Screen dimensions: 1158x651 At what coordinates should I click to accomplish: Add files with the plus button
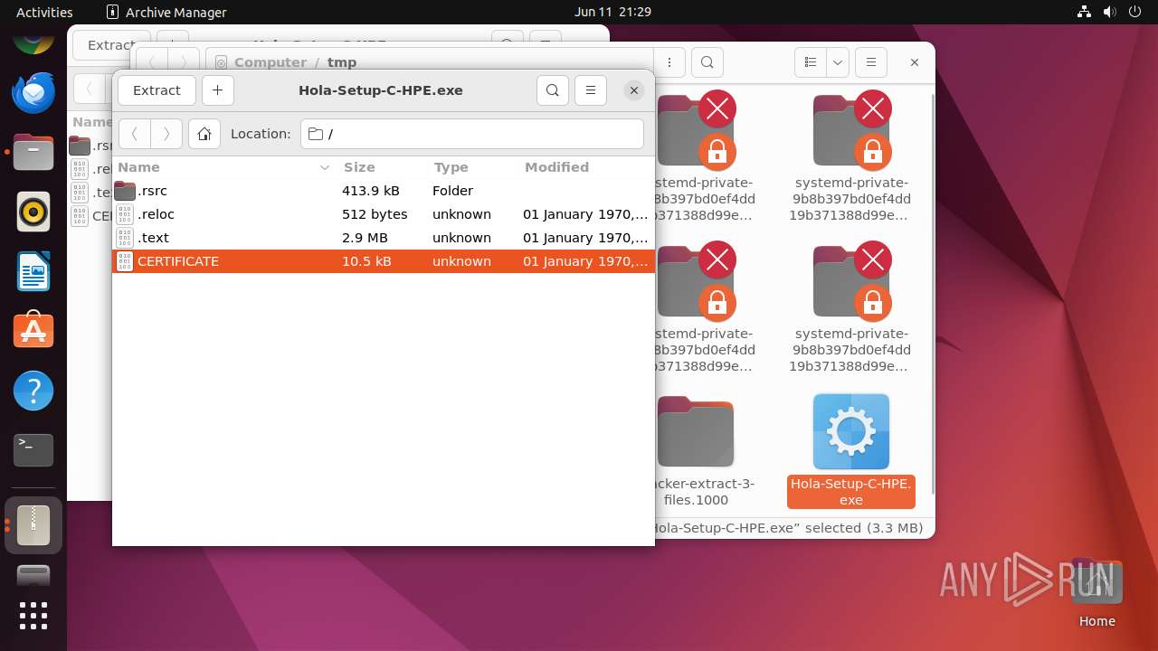pos(218,90)
